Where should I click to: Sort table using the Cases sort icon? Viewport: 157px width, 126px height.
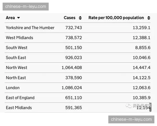tap(80, 18)
